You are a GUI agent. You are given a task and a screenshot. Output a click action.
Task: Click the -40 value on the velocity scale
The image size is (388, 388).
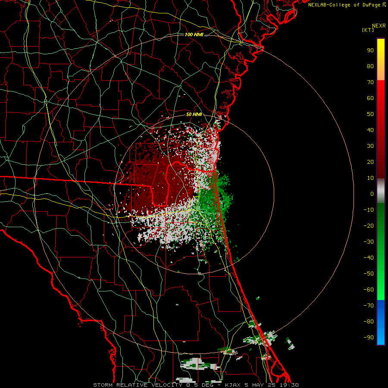click(x=369, y=258)
